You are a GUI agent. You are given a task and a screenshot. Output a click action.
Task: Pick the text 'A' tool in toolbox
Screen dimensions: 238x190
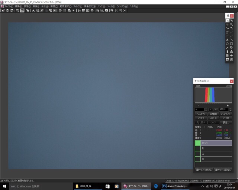point(227,40)
